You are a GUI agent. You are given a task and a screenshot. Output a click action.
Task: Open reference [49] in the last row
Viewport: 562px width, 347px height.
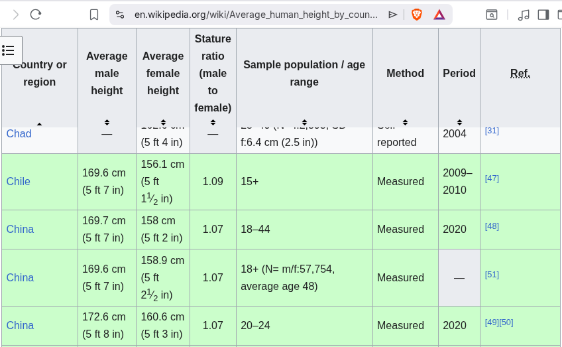tap(492, 322)
